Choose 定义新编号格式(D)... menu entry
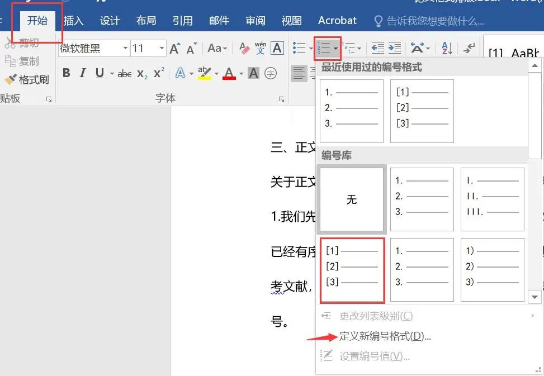The width and height of the screenshot is (544, 376). pyautogui.click(x=385, y=336)
